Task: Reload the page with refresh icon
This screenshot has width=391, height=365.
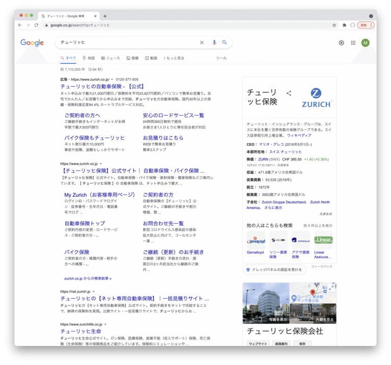Action: [x=37, y=25]
